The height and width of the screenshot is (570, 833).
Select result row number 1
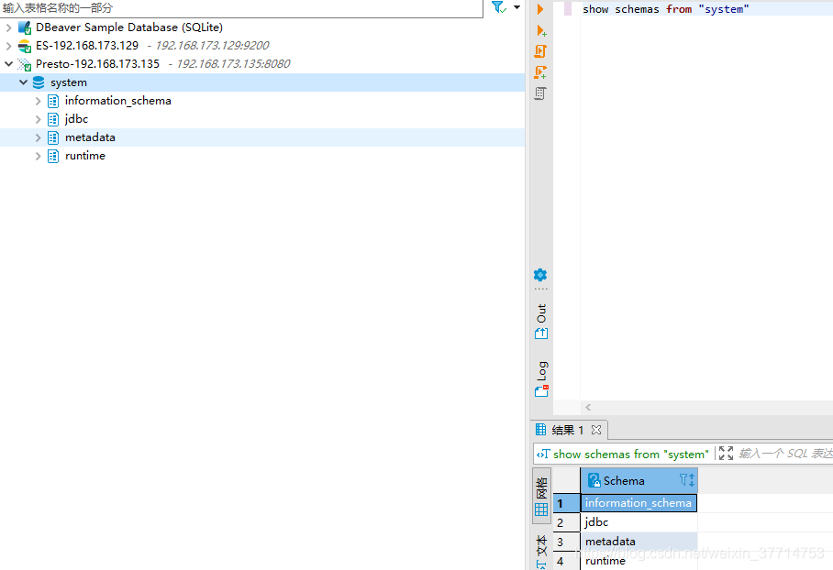566,503
